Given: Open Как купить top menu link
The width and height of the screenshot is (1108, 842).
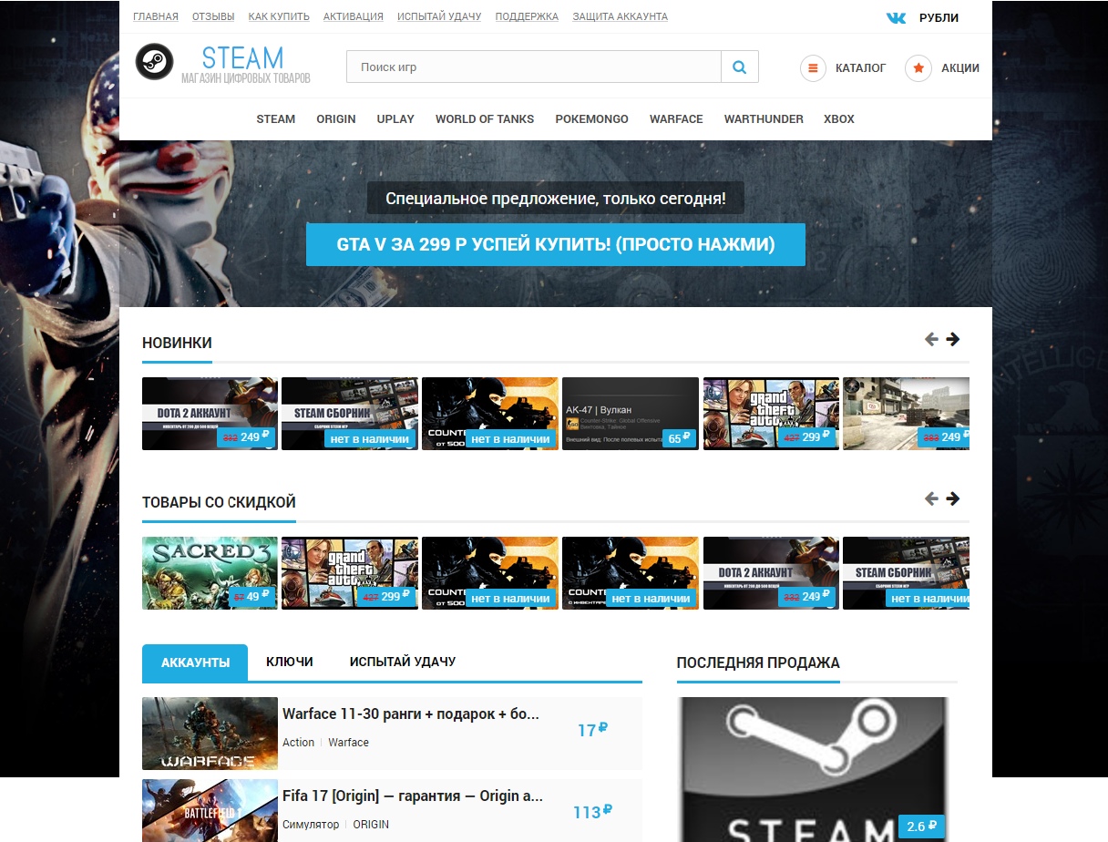Looking at the screenshot, I should pyautogui.click(x=279, y=16).
